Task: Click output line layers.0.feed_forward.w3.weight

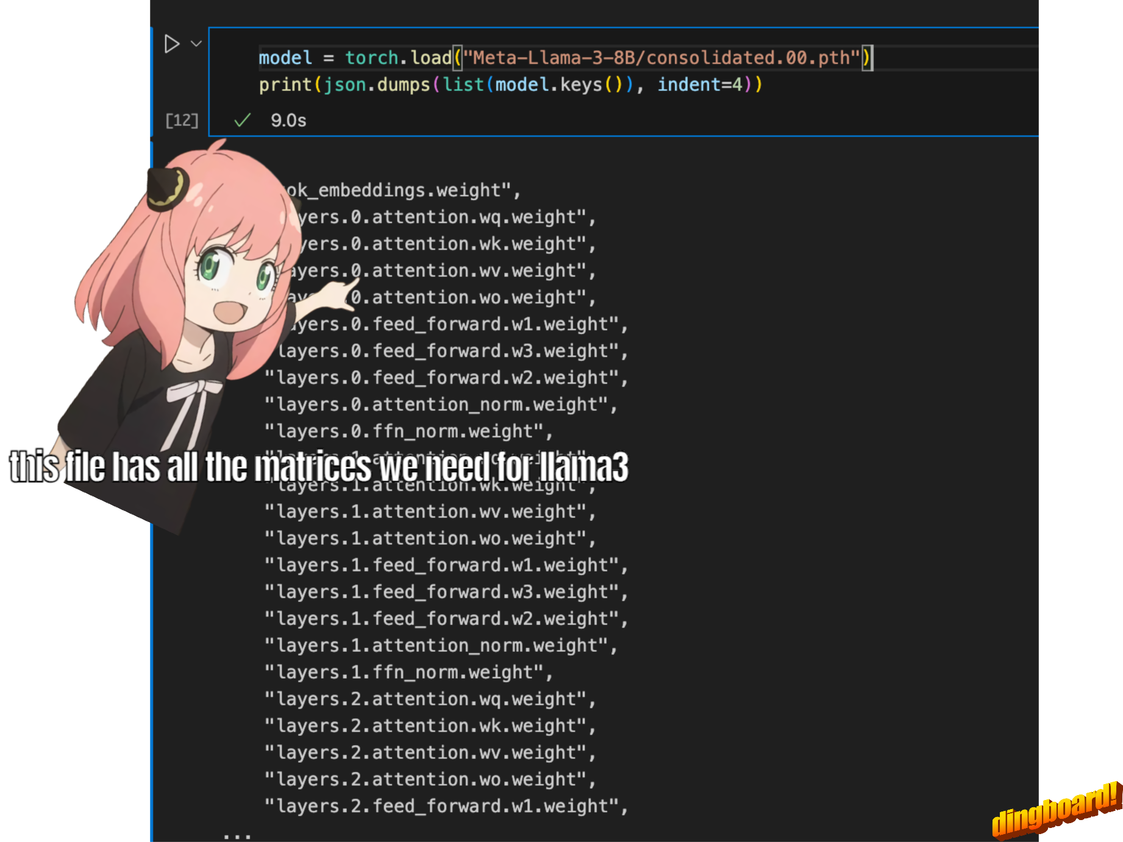Action: coord(452,351)
